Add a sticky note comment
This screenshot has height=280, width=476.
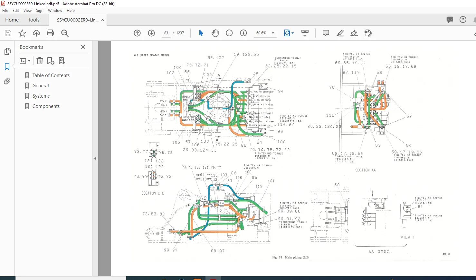326,33
